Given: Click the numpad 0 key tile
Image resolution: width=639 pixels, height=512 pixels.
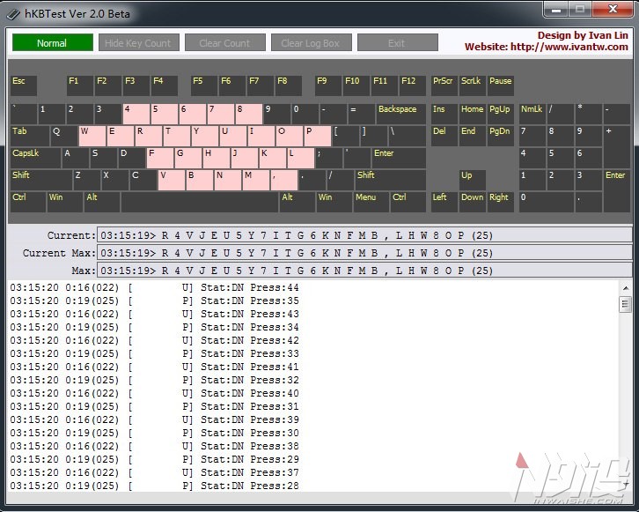Looking at the screenshot, I should coord(546,202).
